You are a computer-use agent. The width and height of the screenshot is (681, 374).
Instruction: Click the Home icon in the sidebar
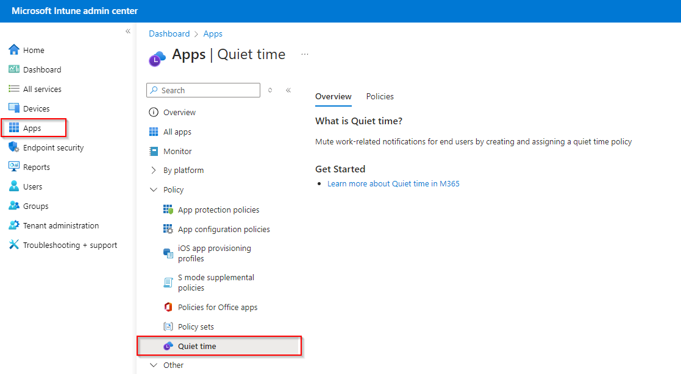point(14,50)
